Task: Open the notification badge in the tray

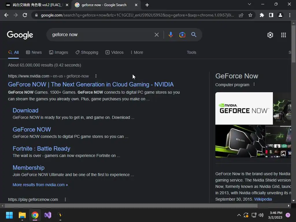Action: pyautogui.click(x=288, y=215)
